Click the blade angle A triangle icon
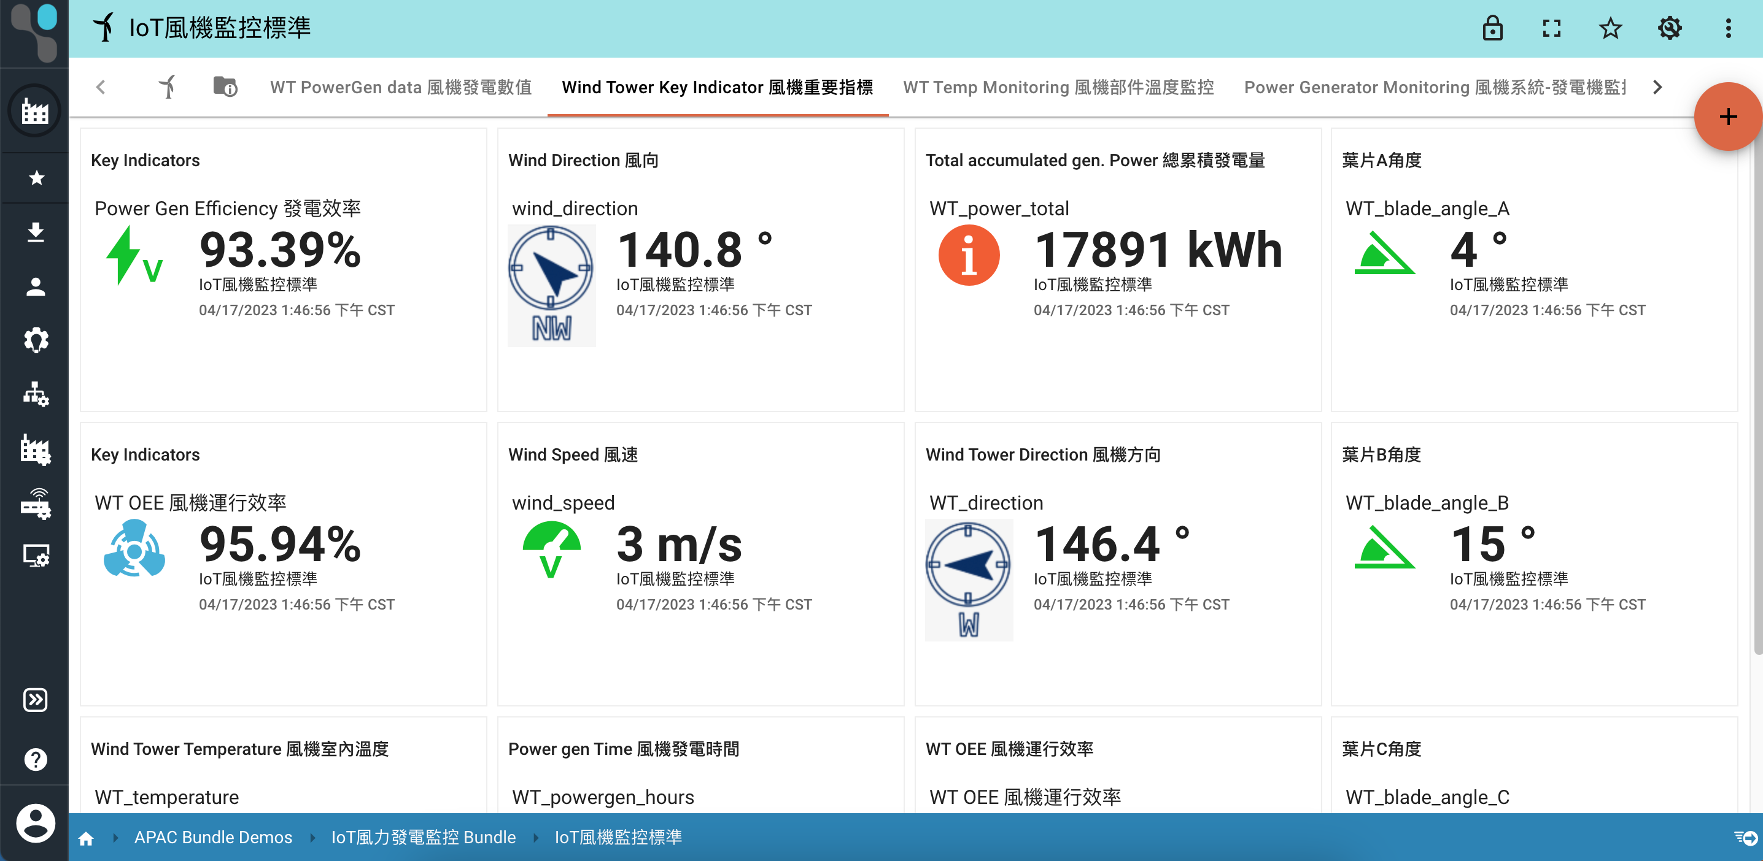Image resolution: width=1763 pixels, height=861 pixels. point(1384,253)
